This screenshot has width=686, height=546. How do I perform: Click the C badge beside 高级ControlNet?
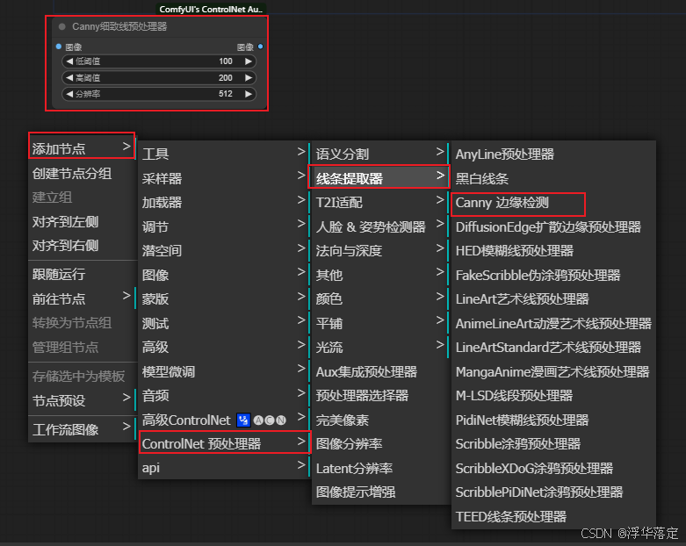click(270, 420)
